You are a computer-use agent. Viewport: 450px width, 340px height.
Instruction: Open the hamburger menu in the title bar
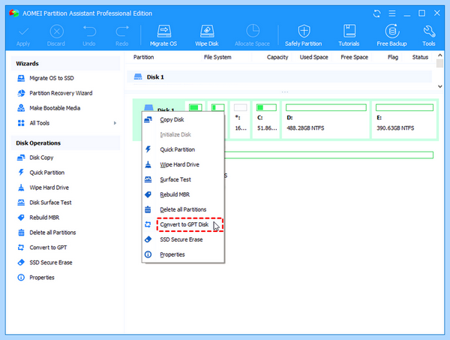click(392, 14)
